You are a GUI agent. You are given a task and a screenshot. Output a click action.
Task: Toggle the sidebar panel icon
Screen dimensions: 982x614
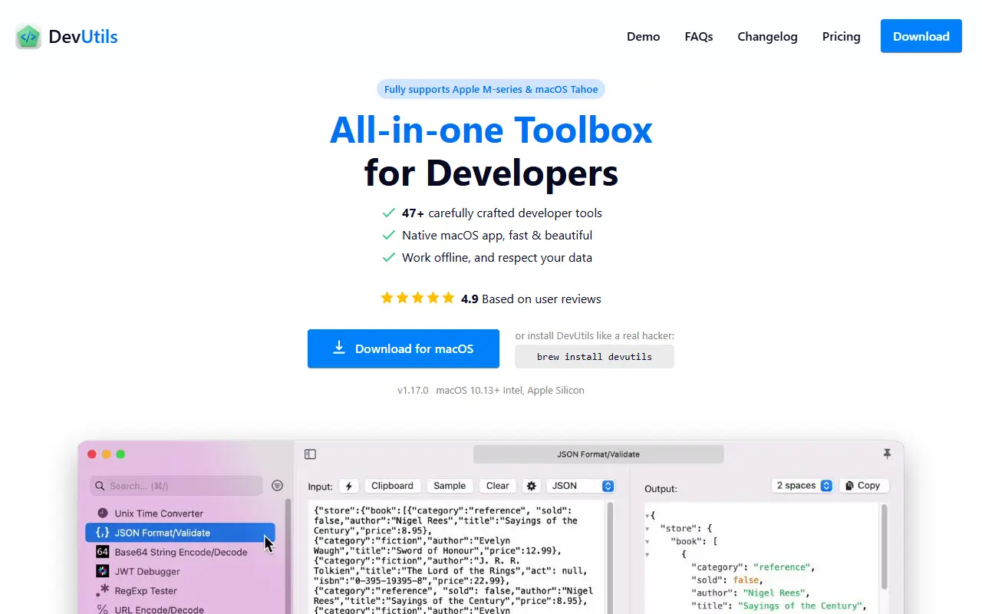[310, 454]
